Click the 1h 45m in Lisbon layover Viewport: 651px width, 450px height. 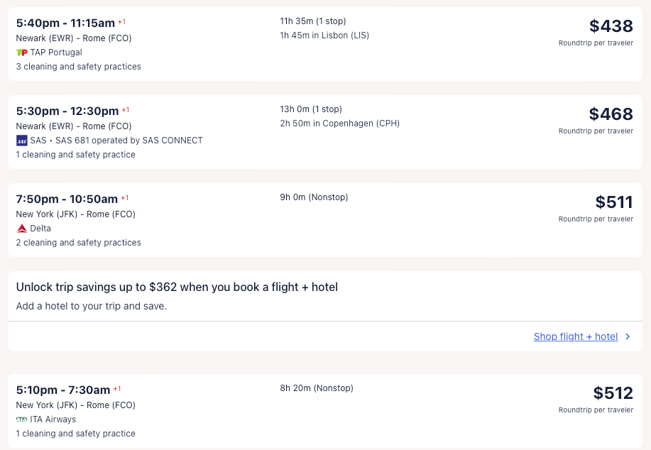tap(324, 35)
